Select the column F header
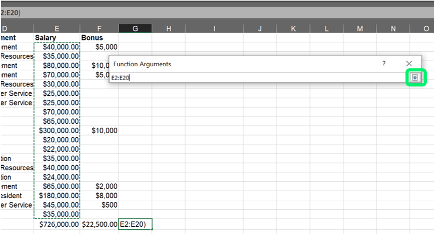The height and width of the screenshot is (234, 434). pos(99,29)
